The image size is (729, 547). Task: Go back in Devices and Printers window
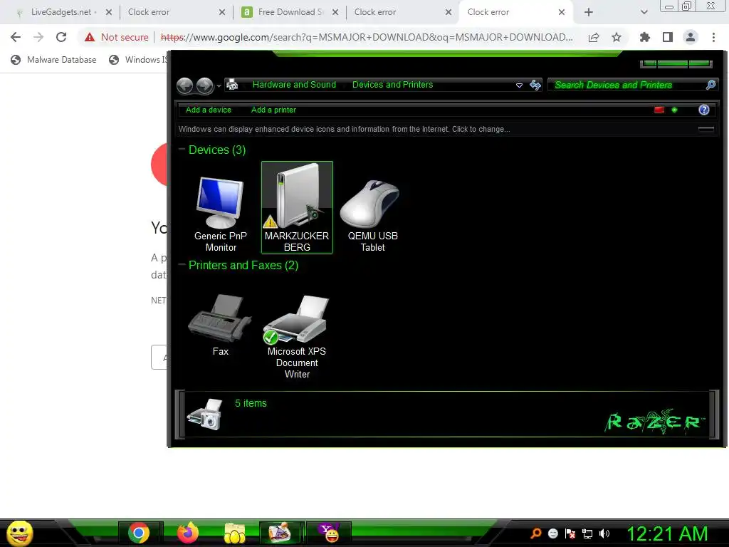pos(184,85)
